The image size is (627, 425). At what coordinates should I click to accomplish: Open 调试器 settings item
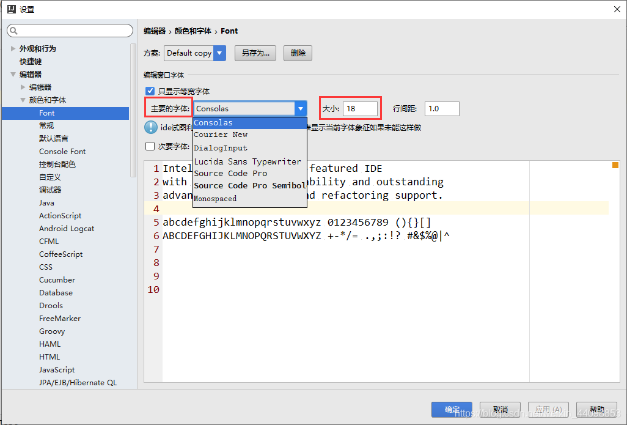(50, 190)
